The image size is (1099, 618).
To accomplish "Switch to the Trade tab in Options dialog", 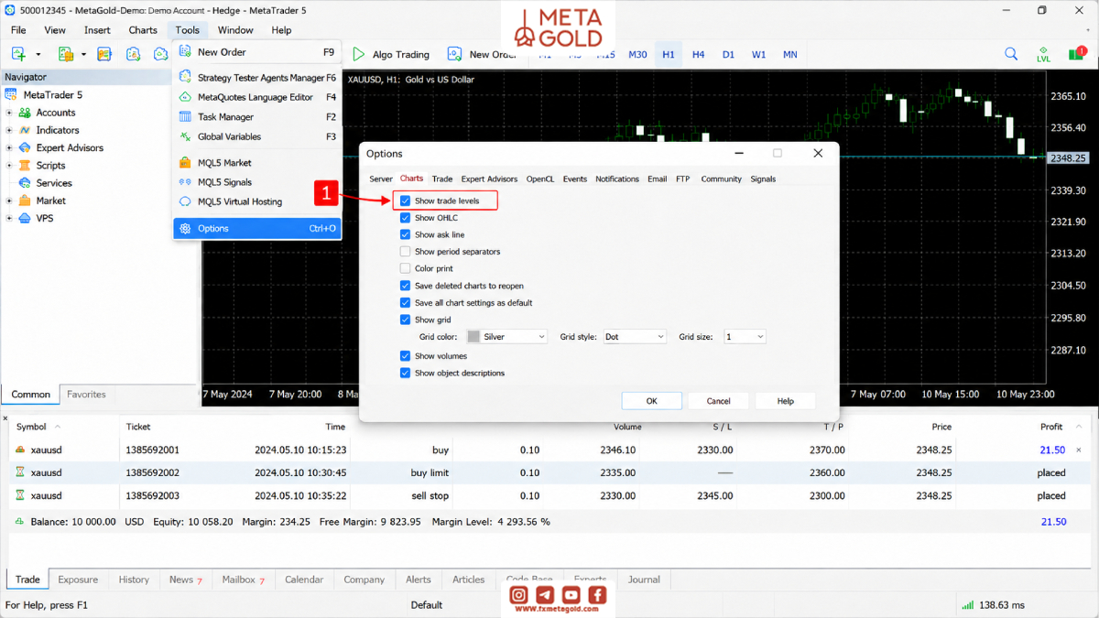I will 442,179.
